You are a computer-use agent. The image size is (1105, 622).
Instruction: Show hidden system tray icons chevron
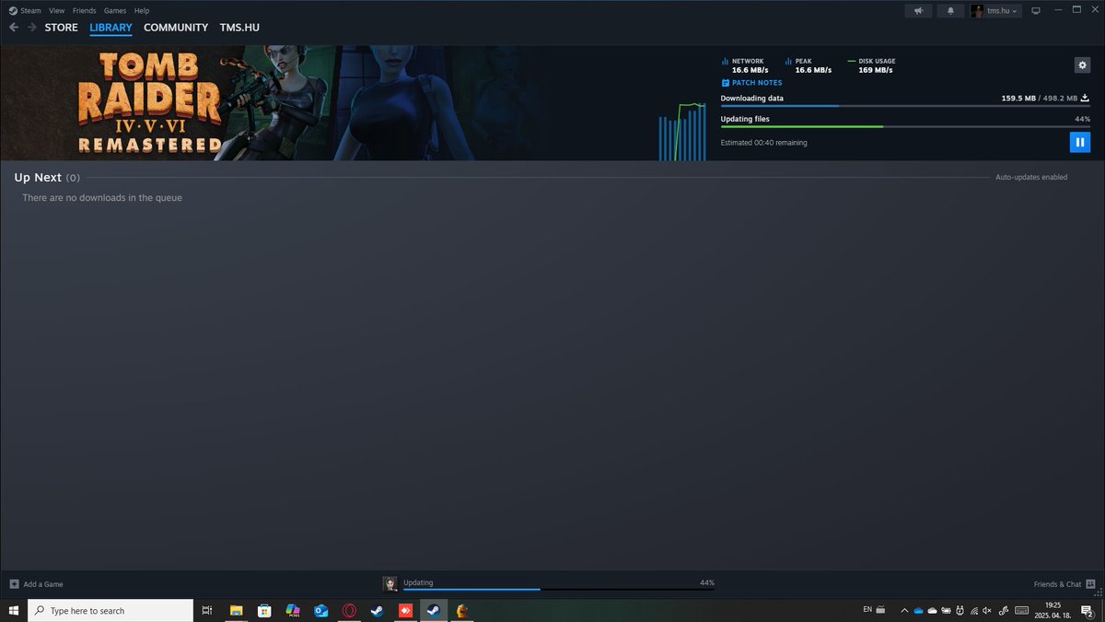pos(904,610)
